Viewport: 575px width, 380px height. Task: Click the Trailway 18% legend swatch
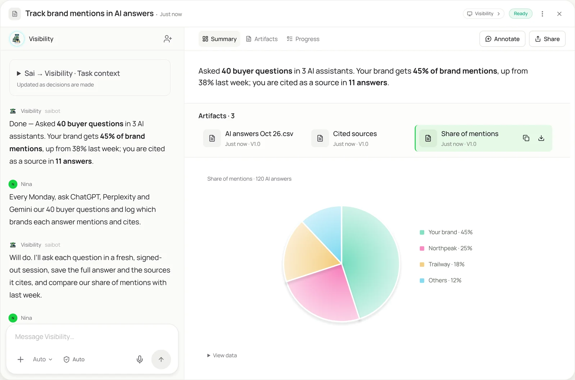click(x=422, y=265)
